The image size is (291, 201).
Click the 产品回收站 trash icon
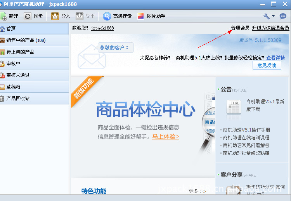[2, 98]
